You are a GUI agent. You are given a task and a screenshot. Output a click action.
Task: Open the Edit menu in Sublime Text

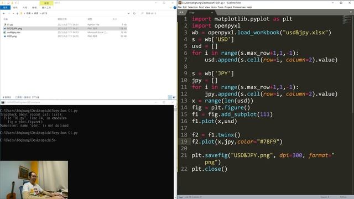click(x=185, y=7)
